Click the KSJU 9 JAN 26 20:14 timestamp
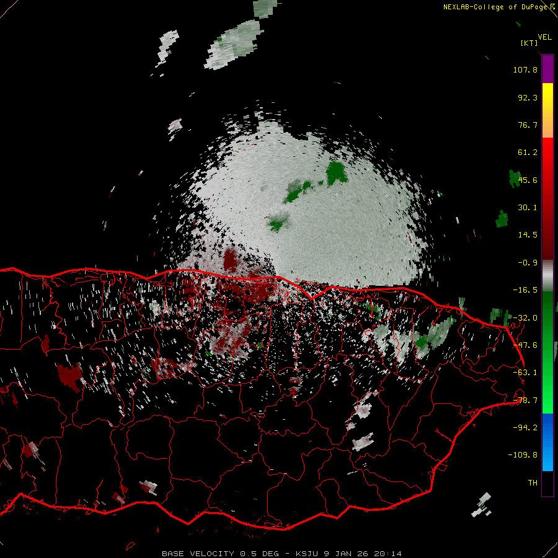The width and height of the screenshot is (558, 558). pyautogui.click(x=348, y=554)
